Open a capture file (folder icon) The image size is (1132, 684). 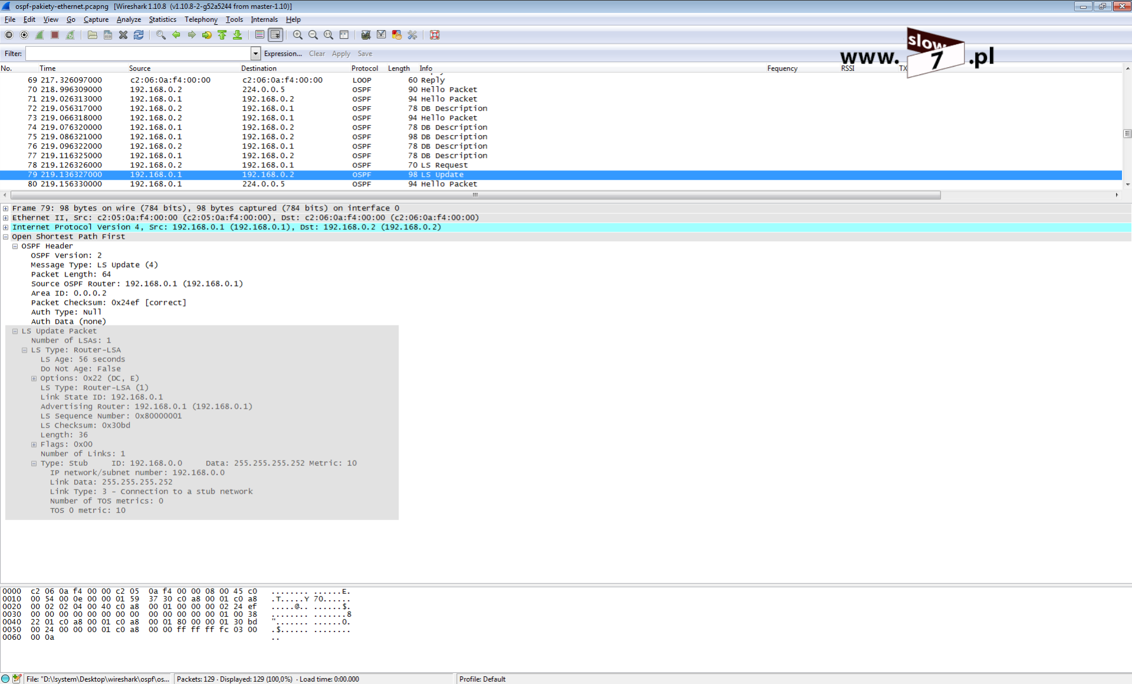click(93, 35)
